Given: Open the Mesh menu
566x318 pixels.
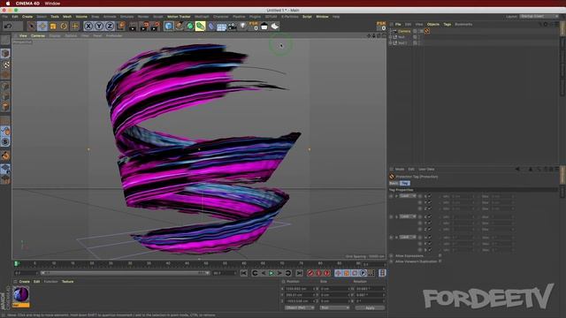Looking at the screenshot, I should pos(67,17).
